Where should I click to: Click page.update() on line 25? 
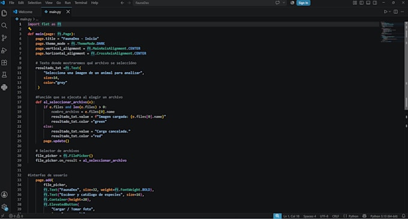(56, 141)
